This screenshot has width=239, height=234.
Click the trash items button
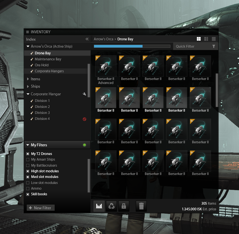point(141,206)
